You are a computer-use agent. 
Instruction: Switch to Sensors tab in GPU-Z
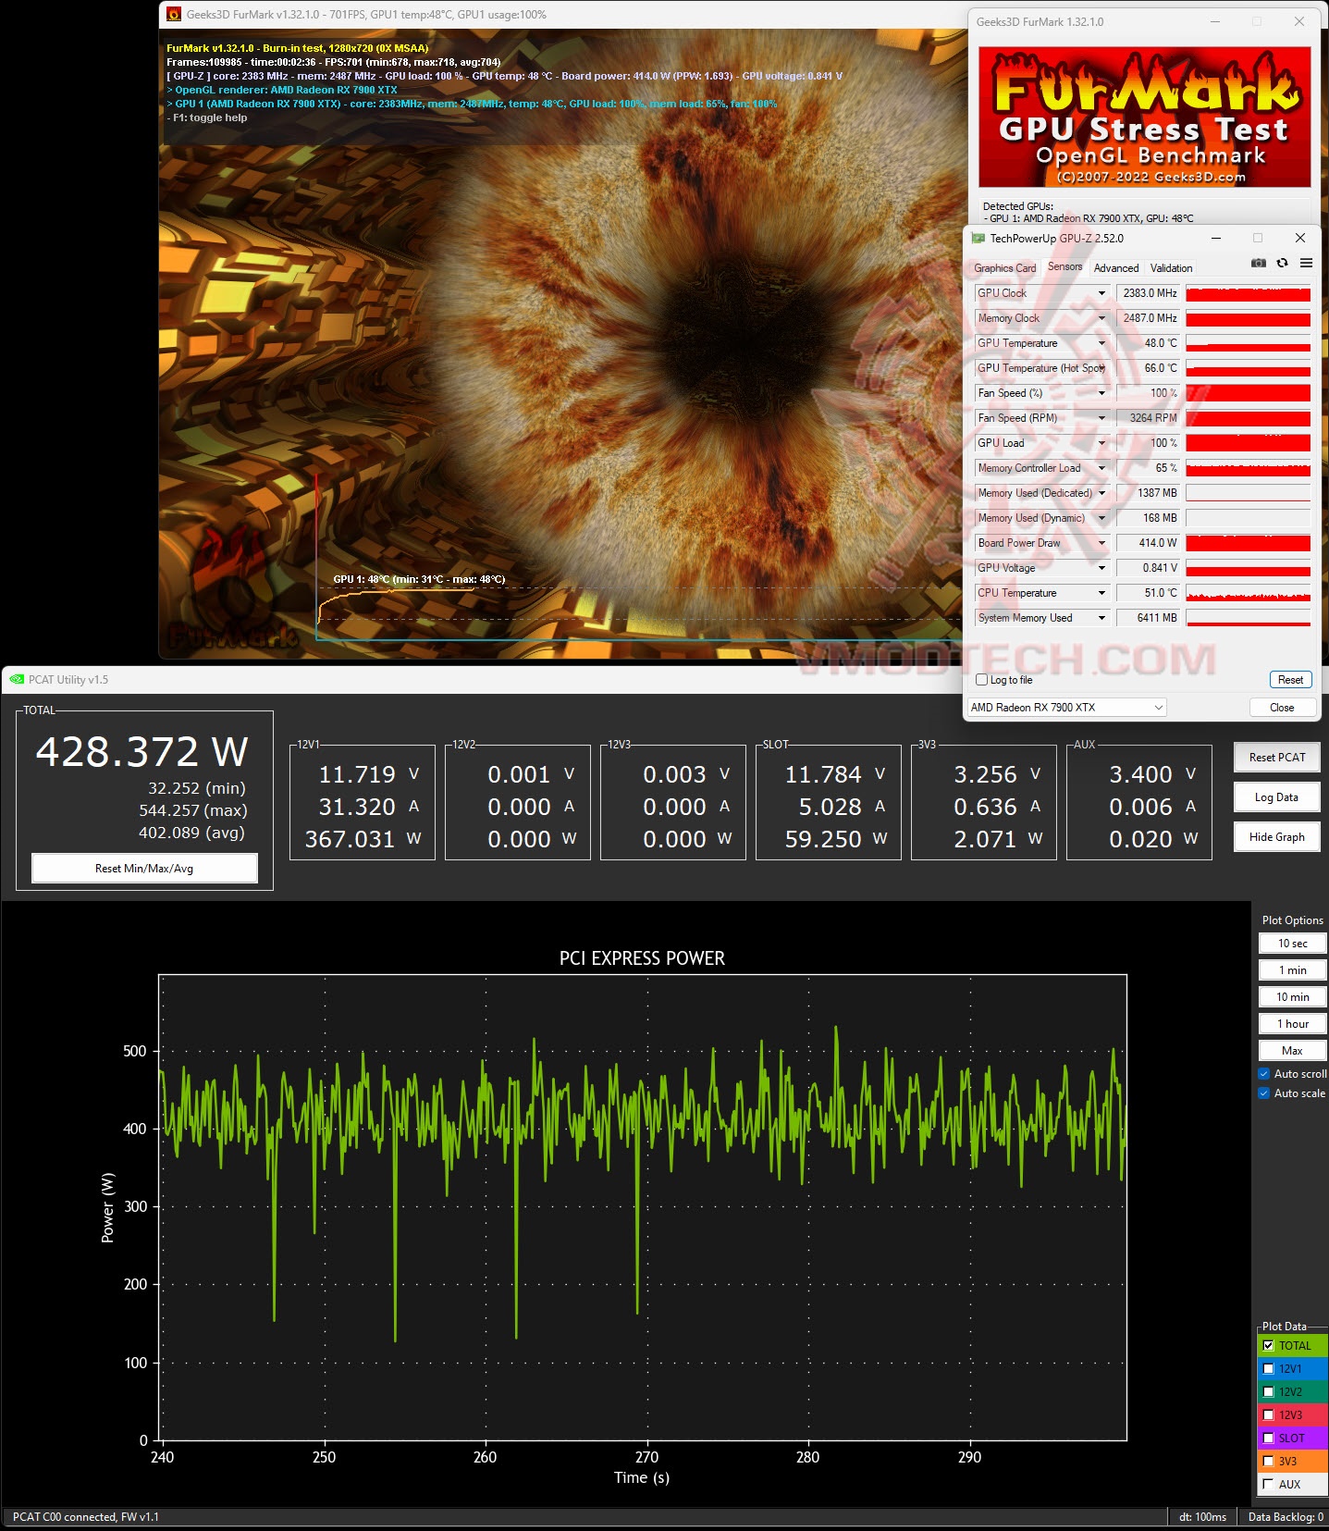1064,266
